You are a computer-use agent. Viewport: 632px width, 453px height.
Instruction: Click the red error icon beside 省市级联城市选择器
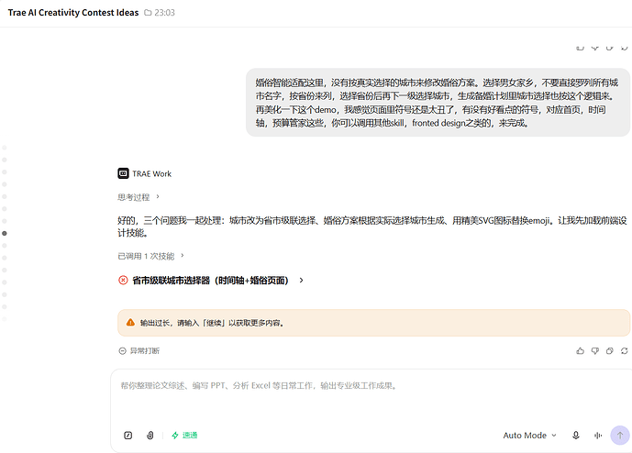(x=123, y=280)
